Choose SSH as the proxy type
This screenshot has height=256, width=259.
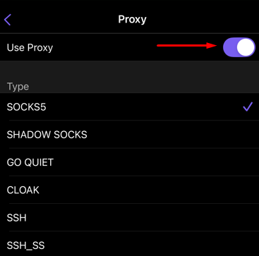[x=129, y=218]
